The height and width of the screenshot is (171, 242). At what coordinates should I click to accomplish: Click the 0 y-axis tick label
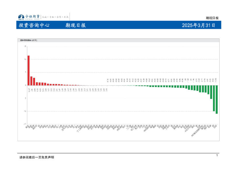[25, 85]
